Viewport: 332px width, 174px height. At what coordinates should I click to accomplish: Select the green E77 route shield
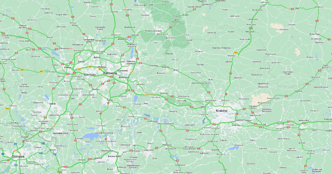coord(251,28)
